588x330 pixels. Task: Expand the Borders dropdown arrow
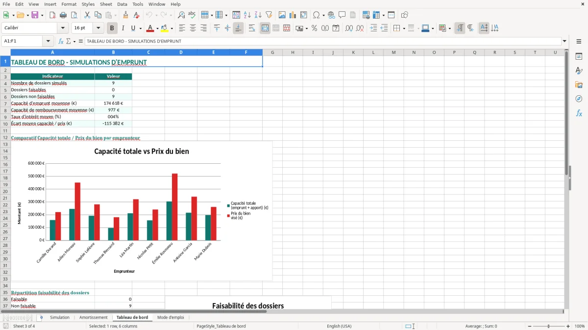pyautogui.click(x=403, y=28)
